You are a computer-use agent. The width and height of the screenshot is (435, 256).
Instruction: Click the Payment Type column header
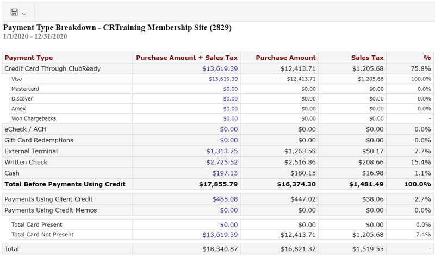tap(29, 58)
